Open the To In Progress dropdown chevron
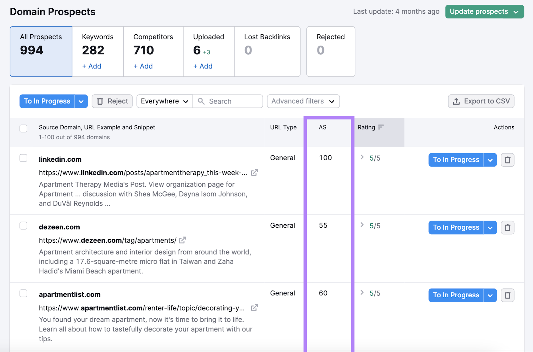 pyautogui.click(x=81, y=101)
